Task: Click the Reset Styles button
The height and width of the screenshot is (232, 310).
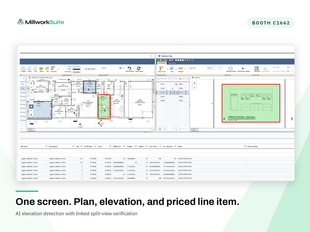Action: tap(90, 69)
